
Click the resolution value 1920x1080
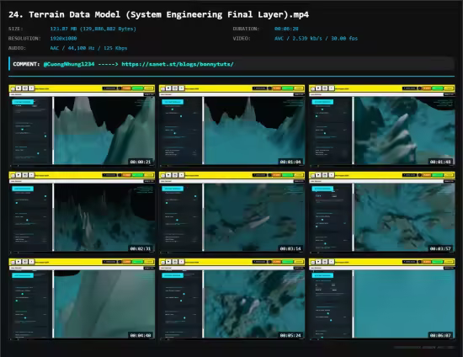coord(63,39)
